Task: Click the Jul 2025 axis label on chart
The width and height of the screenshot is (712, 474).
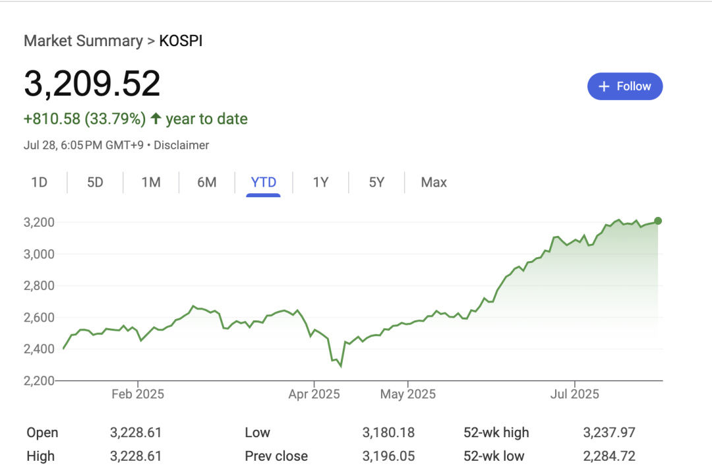Action: [x=576, y=394]
